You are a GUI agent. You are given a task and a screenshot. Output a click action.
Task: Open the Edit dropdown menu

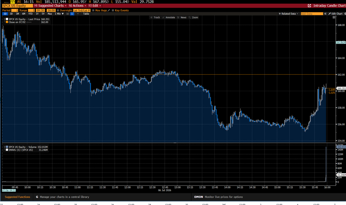(94, 6)
